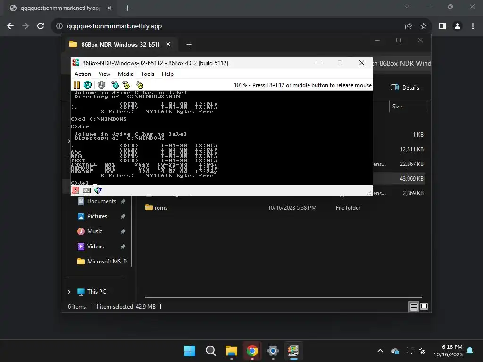Screen dimensions: 483x362
Task: Open the taskbar clock and date
Action: (x=448, y=351)
